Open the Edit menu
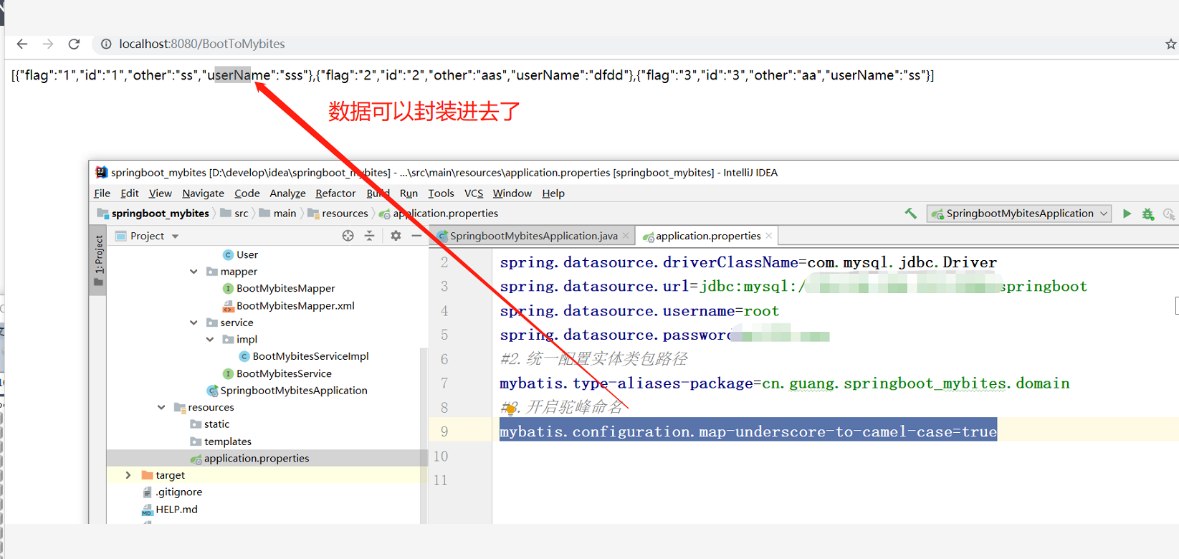The width and height of the screenshot is (1179, 559). pos(130,193)
